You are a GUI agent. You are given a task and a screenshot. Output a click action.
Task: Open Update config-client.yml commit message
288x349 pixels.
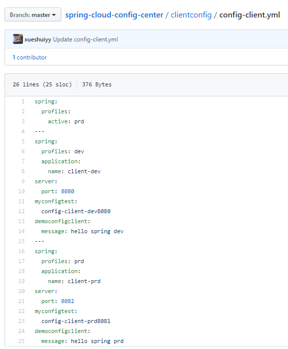(85, 39)
